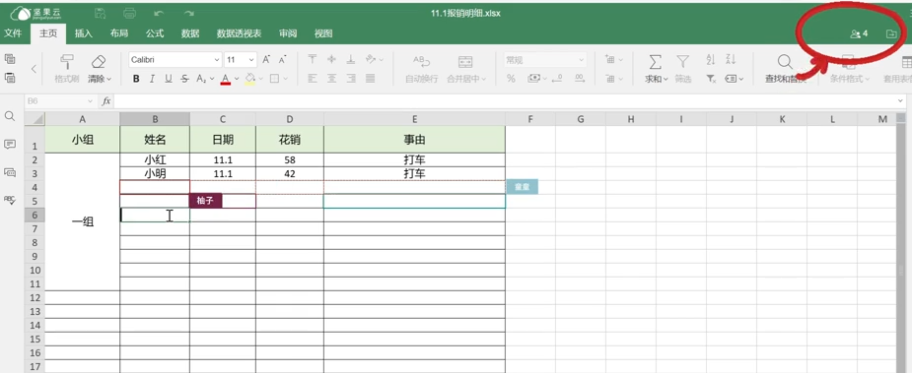912x373 pixels.
Task: Click the Filter funnel icon
Action: pos(683,62)
